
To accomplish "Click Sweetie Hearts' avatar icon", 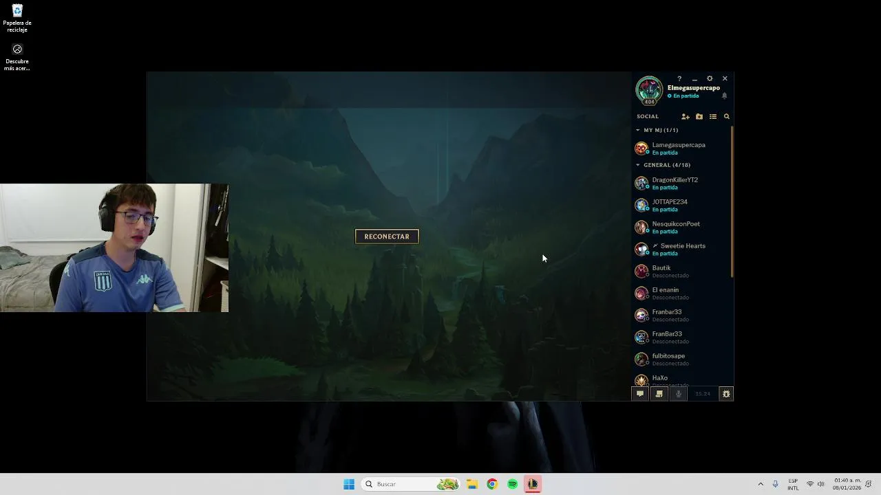I will (x=641, y=250).
